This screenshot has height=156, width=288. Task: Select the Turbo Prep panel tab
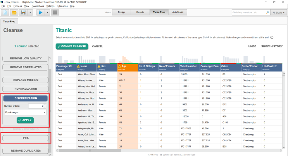click(9, 21)
